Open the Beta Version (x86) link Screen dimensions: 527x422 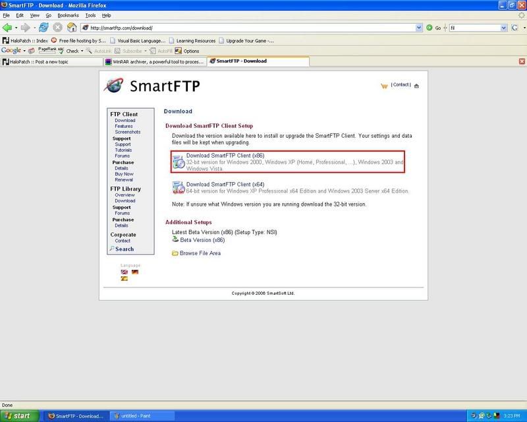202,240
